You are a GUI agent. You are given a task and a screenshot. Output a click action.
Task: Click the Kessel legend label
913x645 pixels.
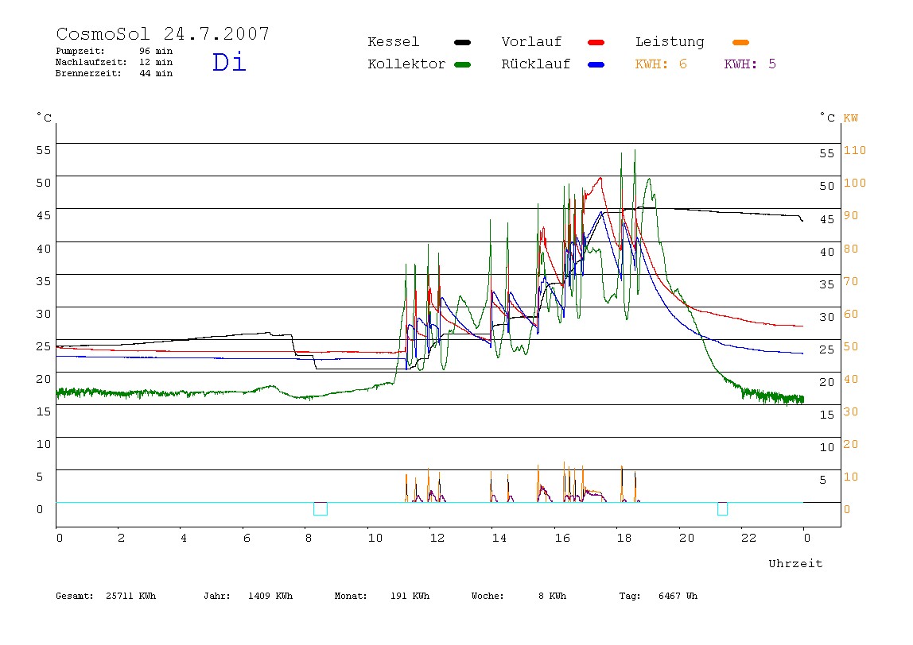coord(393,42)
